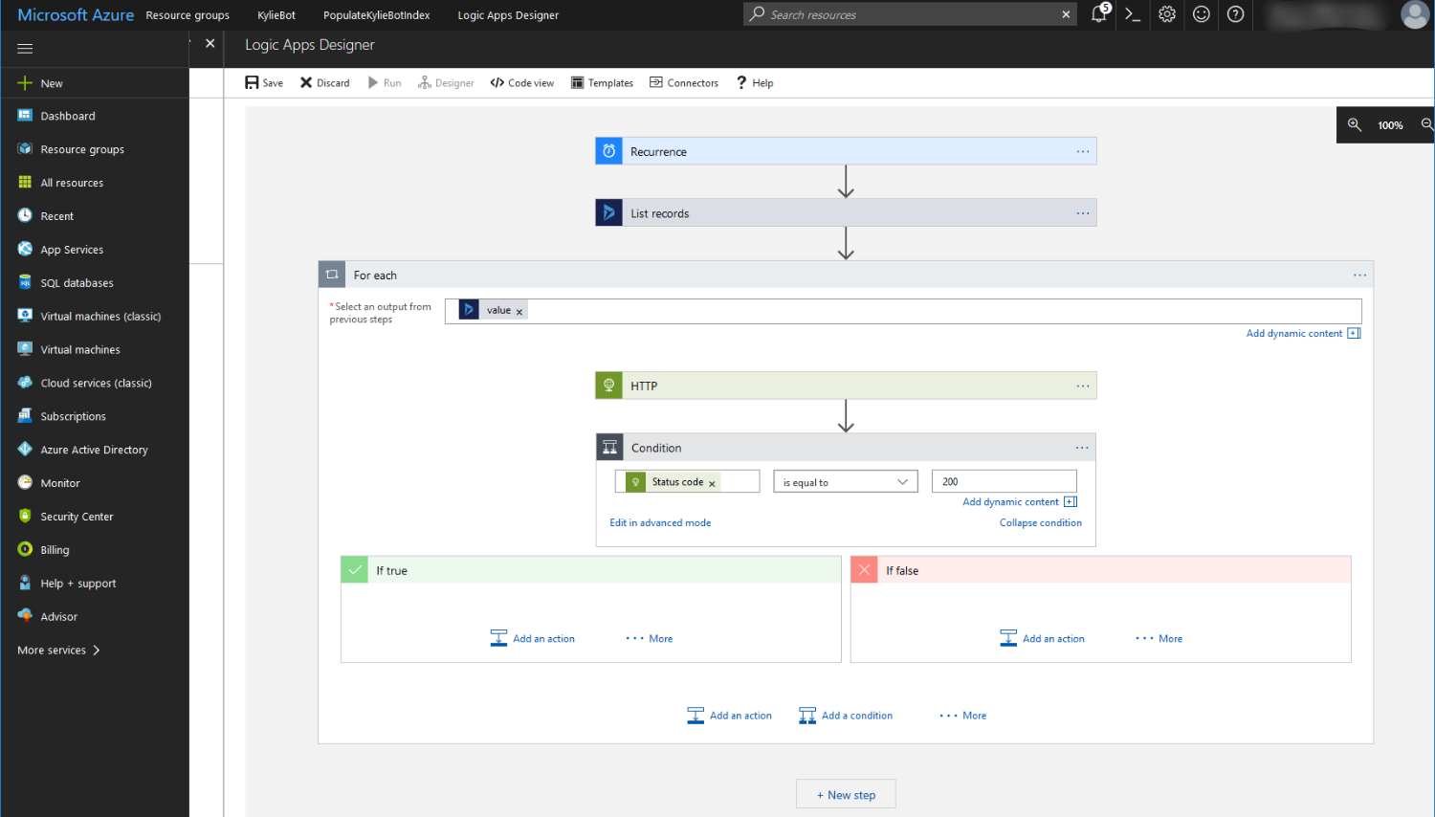Click the Save toolbar icon
The width and height of the screenshot is (1435, 817).
click(253, 83)
